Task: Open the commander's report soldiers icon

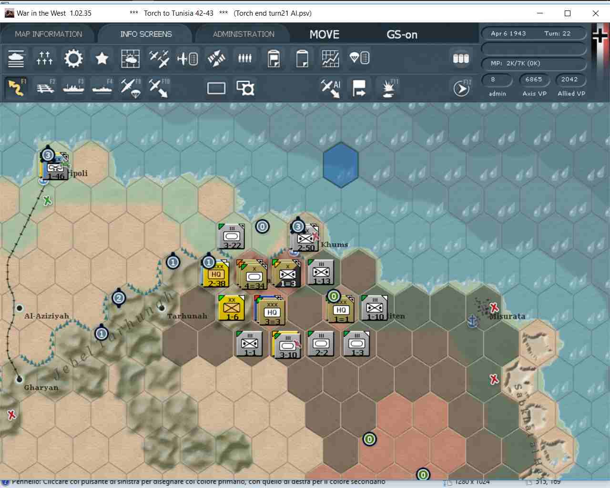Action: tap(245, 58)
